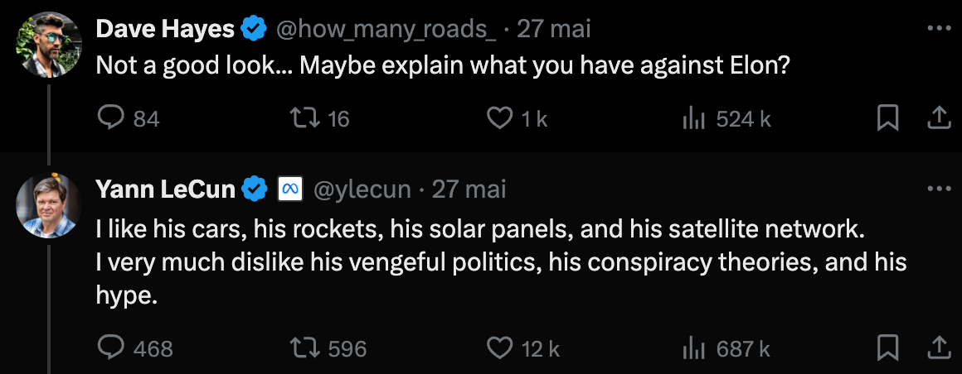Open more options for Dave Hayes's tweet

click(938, 28)
